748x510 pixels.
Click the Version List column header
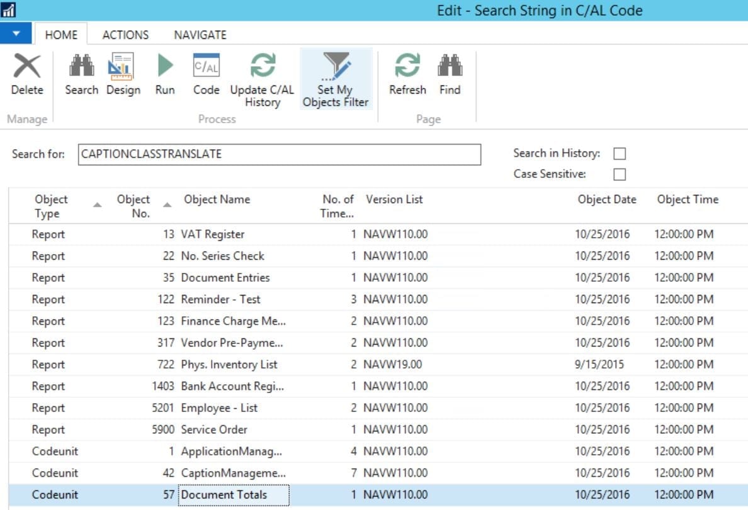[395, 199]
